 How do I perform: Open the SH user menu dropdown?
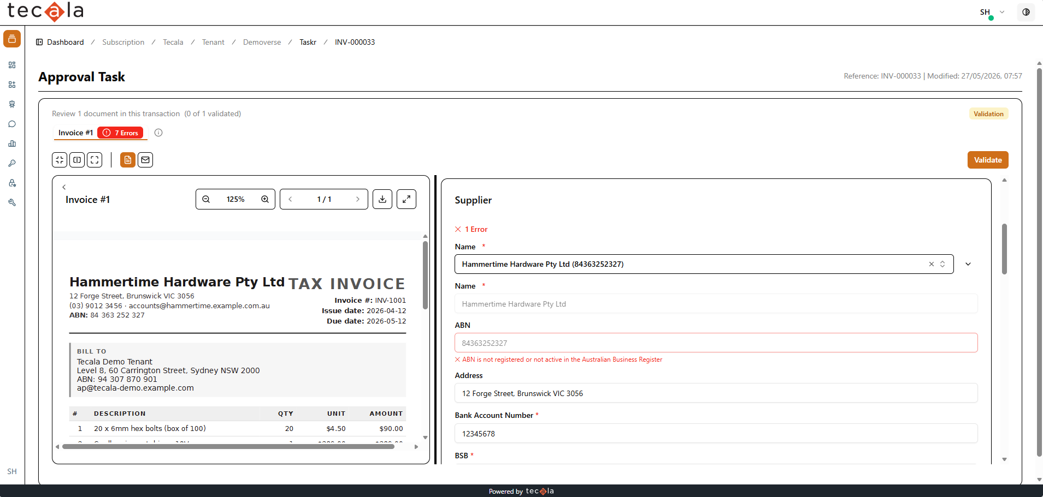pyautogui.click(x=992, y=12)
